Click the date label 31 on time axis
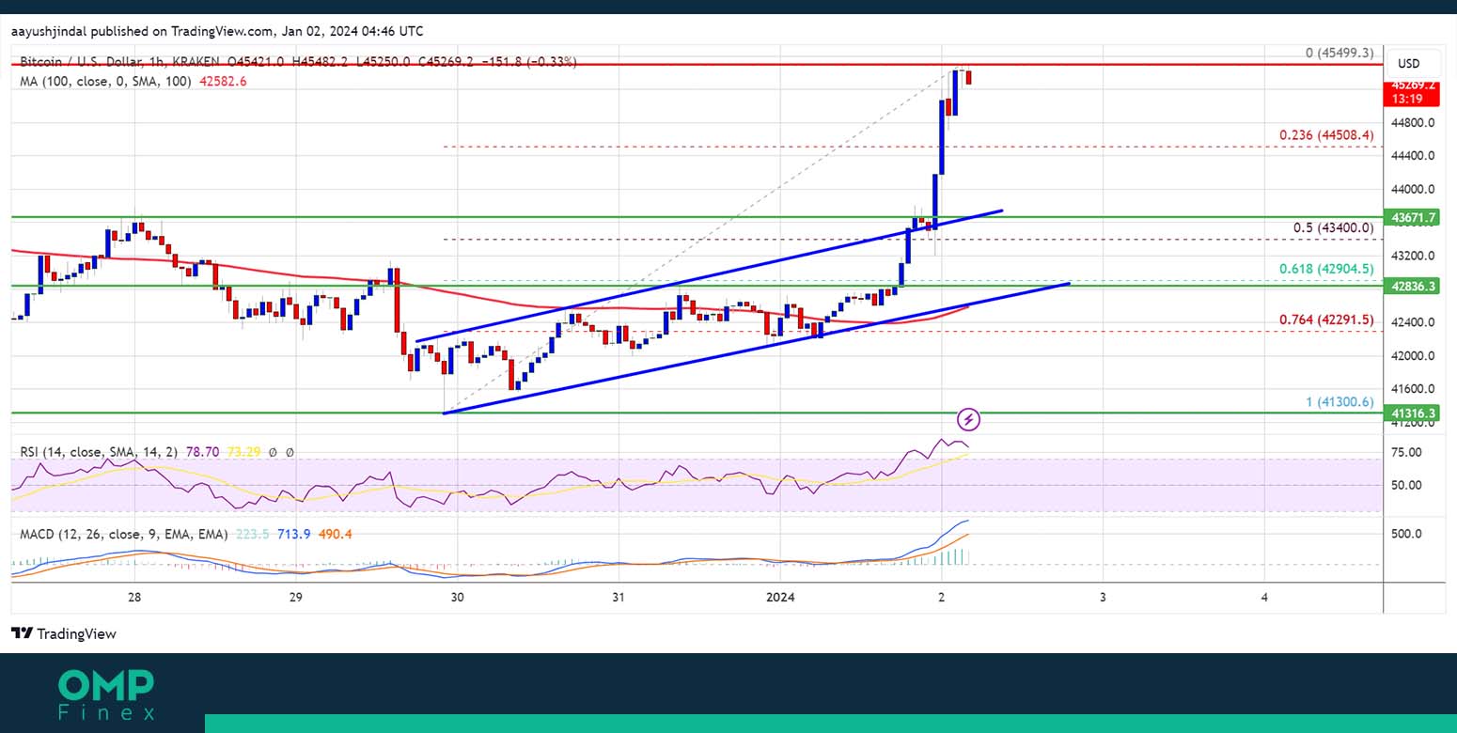The image size is (1457, 733). [x=619, y=597]
